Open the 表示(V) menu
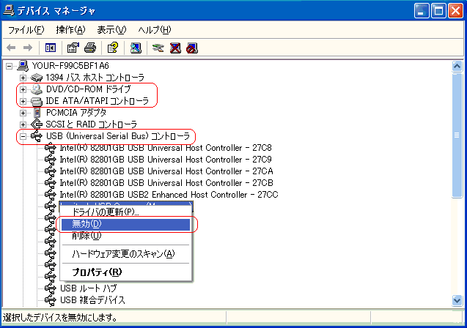The width and height of the screenshot is (467, 328). click(x=111, y=30)
